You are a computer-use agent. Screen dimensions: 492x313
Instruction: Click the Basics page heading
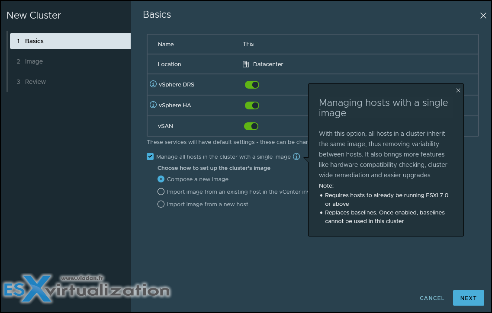point(157,14)
